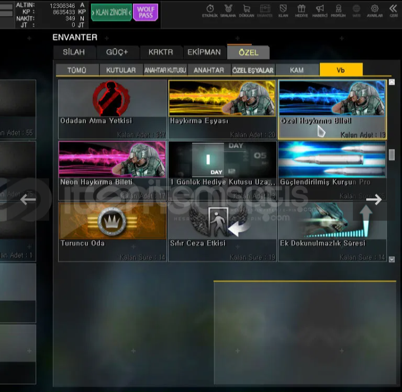This screenshot has width=402, height=392.
Task: Select the Anahtar Kutusu filter tab
Action: [x=165, y=70]
